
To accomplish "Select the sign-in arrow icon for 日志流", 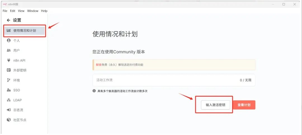I will (9, 110).
